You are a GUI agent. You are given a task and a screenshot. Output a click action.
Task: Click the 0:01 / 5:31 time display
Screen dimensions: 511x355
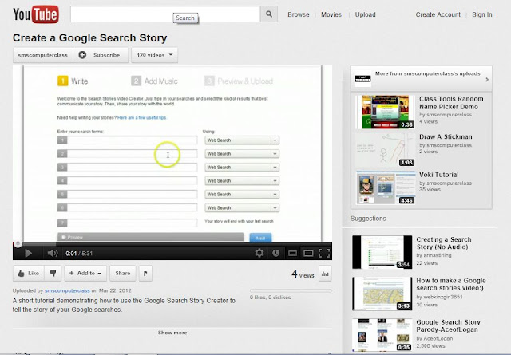click(79, 254)
